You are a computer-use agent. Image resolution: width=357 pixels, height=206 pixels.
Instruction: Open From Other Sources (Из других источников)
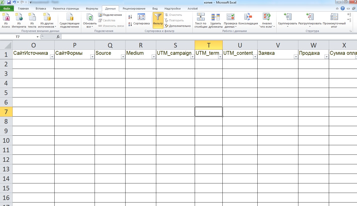(47, 21)
